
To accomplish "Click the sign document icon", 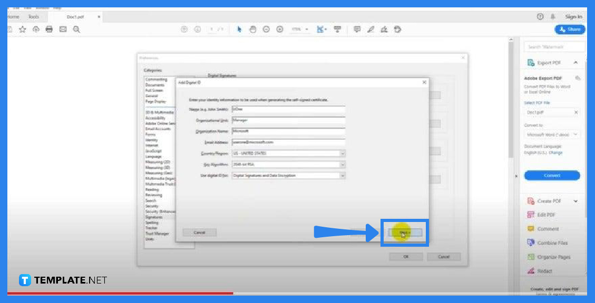I will pos(384,29).
